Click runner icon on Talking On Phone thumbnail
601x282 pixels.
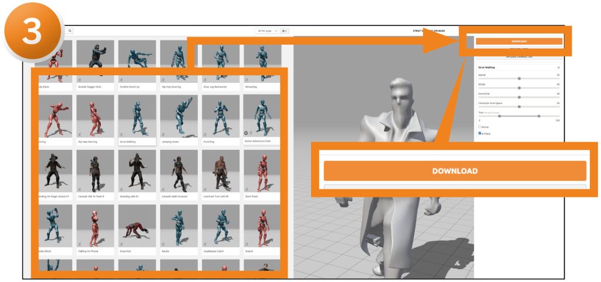coord(80,244)
